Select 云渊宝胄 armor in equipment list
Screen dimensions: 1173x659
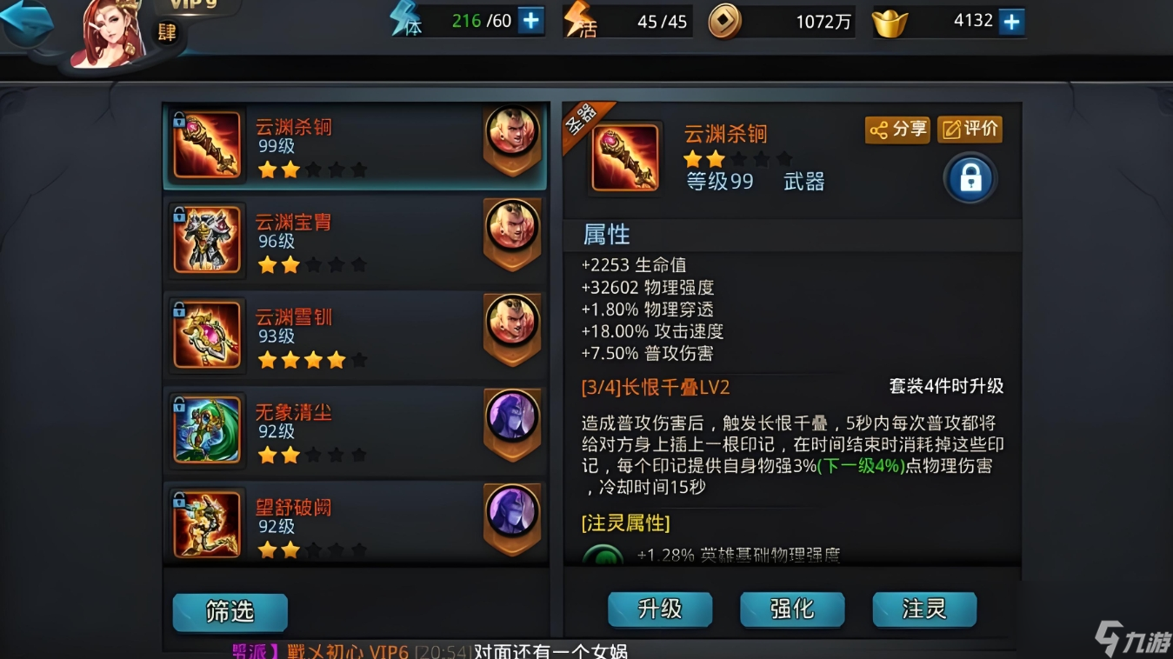point(355,241)
